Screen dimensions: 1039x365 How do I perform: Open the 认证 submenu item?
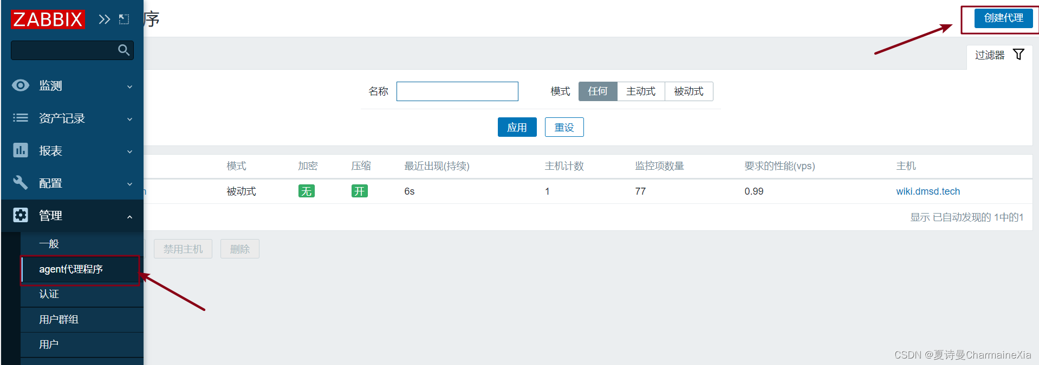coord(82,294)
